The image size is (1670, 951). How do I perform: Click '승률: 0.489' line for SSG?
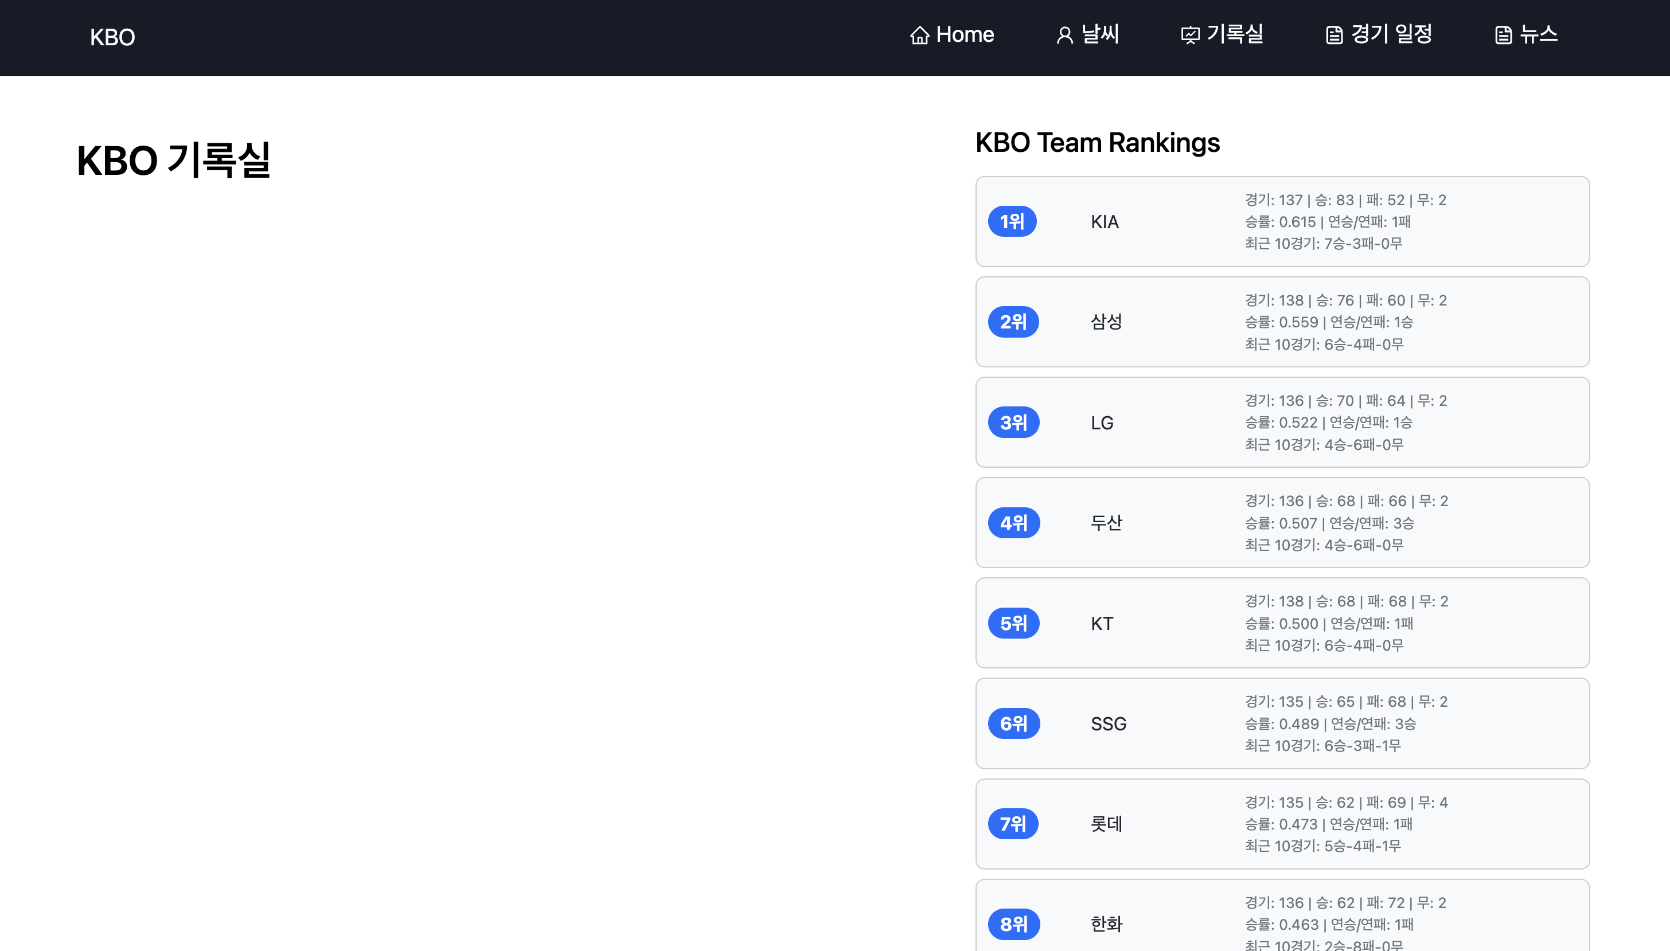[1330, 723]
